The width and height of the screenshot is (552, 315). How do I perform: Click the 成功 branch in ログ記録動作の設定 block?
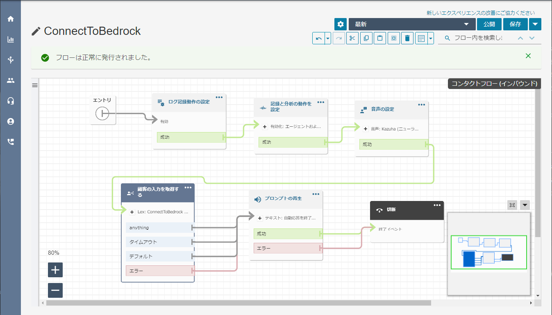[191, 137]
